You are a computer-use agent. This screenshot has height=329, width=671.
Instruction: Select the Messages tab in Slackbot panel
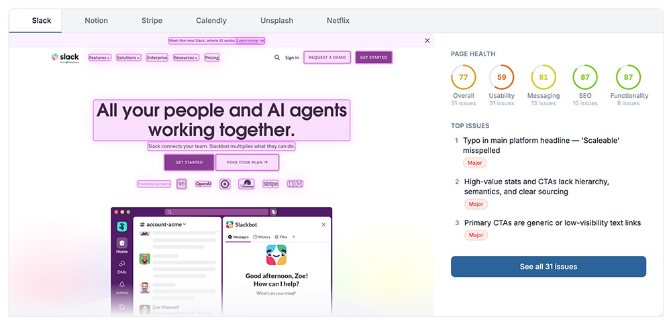(x=239, y=237)
